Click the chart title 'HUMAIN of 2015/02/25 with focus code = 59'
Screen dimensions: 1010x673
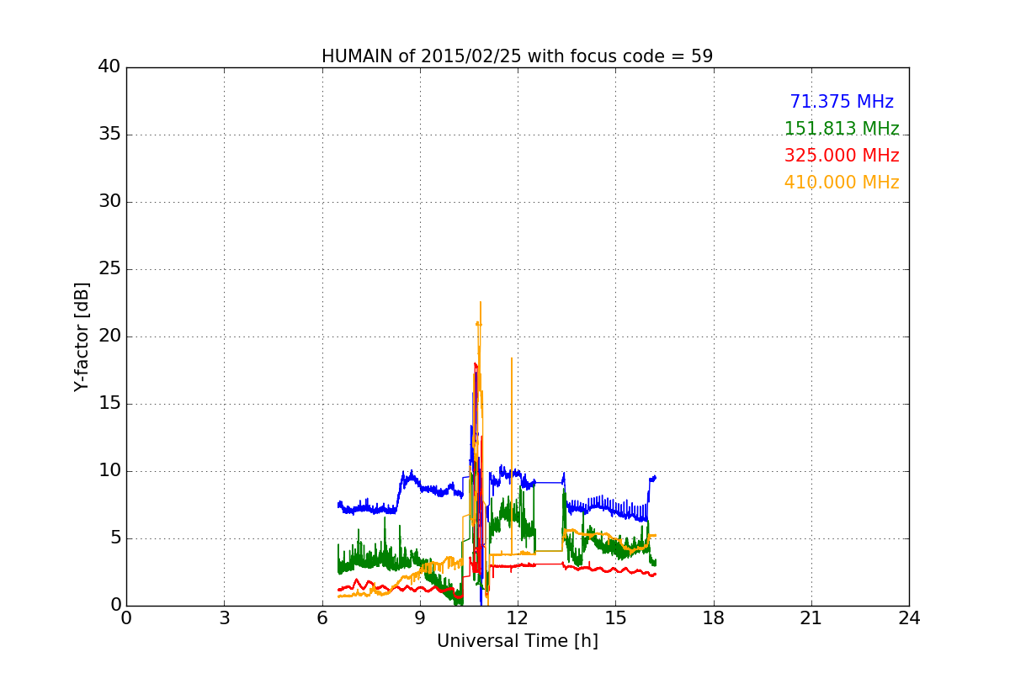[x=517, y=56]
